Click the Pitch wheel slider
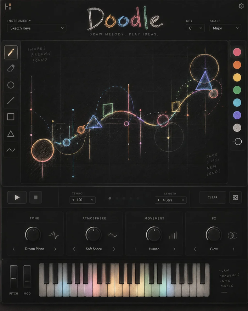The width and height of the screenshot is (248, 311). pos(14,277)
